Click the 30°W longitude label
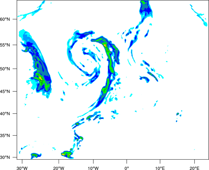This screenshot has height=170, width=209. (22, 168)
